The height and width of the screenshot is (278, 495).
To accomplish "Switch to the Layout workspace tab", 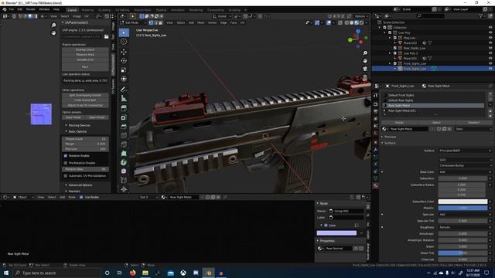I will point(72,10).
